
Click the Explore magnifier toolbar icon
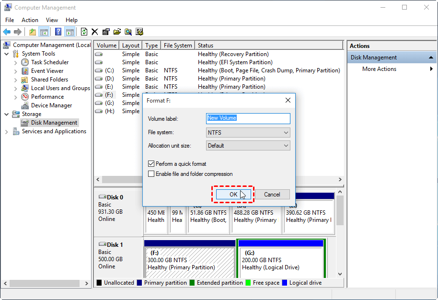coord(128,32)
